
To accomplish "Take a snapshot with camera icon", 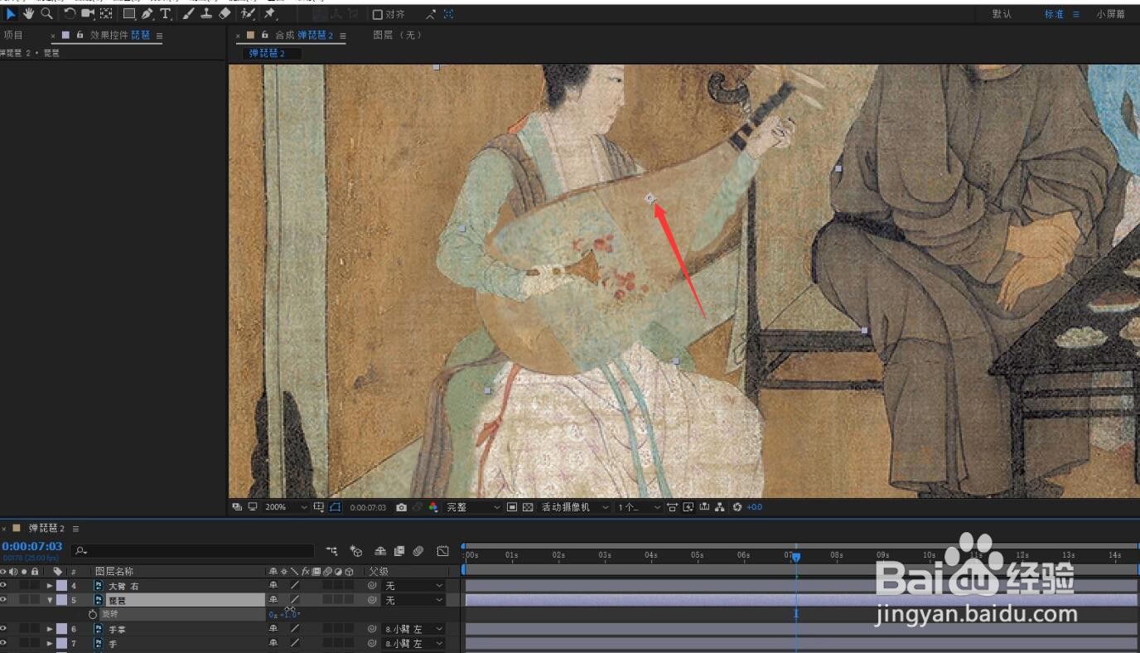I will [x=401, y=507].
